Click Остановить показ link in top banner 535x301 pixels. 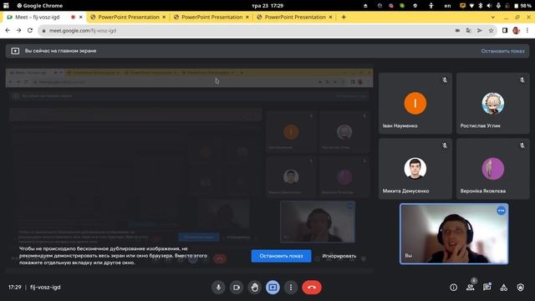502,51
